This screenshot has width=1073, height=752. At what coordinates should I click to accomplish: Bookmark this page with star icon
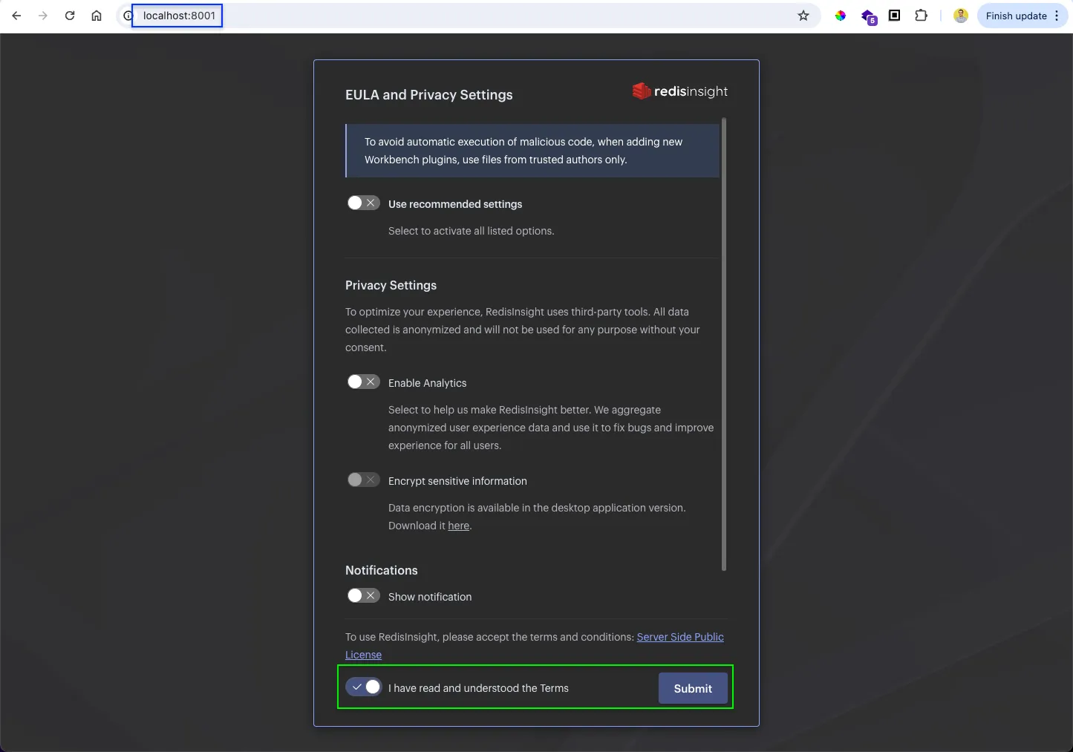click(x=803, y=16)
